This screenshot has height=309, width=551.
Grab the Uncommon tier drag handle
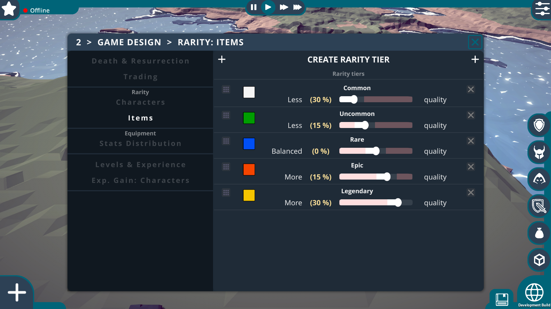(226, 115)
